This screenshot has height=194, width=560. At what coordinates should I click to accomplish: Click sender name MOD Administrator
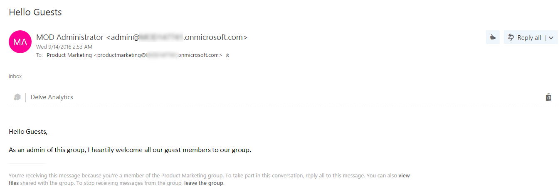(x=70, y=37)
